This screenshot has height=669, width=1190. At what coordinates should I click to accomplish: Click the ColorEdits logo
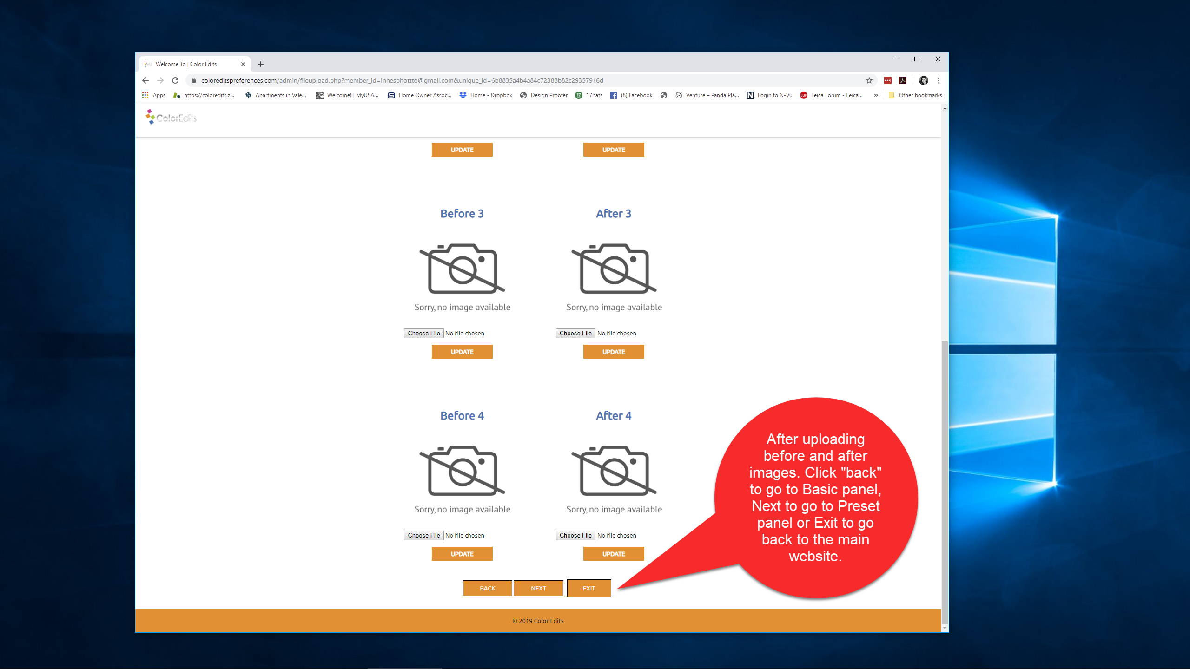click(x=171, y=117)
